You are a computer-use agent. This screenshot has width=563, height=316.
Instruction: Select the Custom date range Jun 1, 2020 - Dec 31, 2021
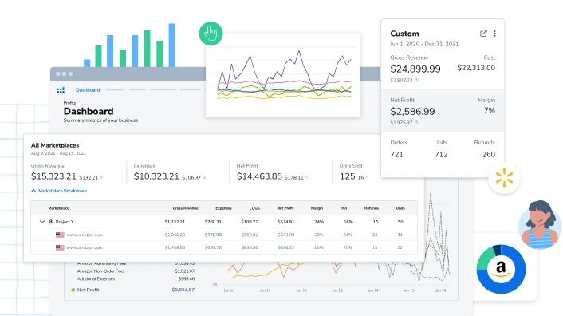[x=424, y=44]
